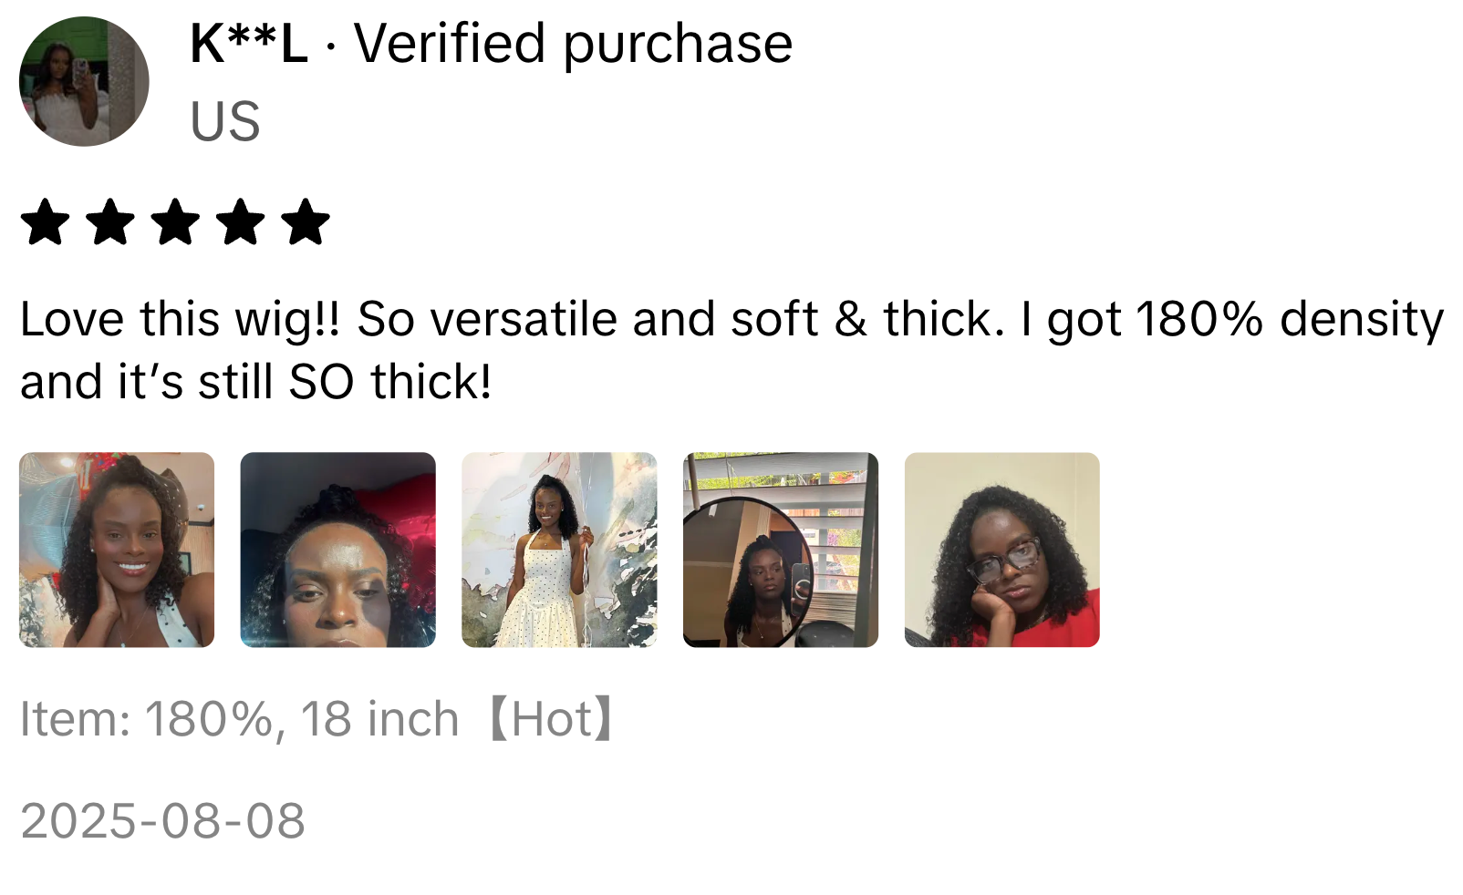Select the US country label
Image resolution: width=1463 pixels, height=895 pixels.
[x=225, y=121]
